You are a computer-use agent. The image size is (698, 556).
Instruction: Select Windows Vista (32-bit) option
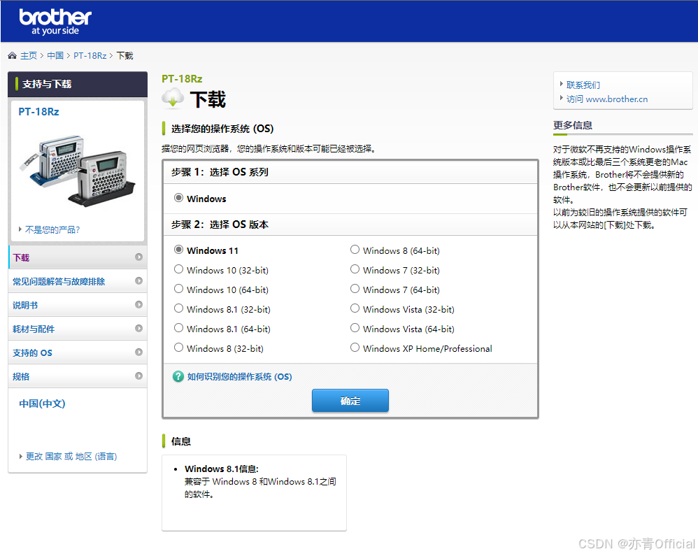coord(355,308)
